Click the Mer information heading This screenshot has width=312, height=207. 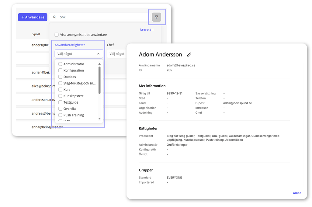pos(152,86)
